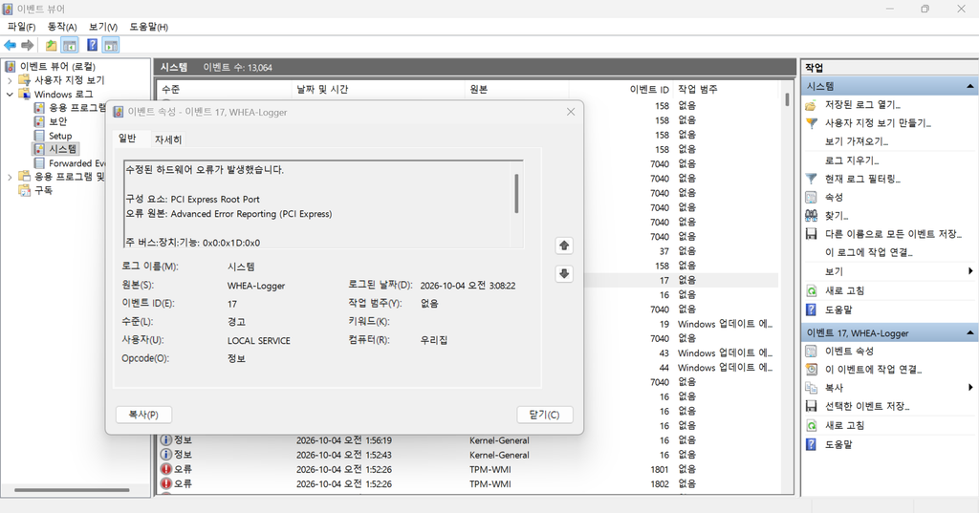Select Kernel-General event at 1:52:43
The width and height of the screenshot is (979, 513).
point(468,455)
